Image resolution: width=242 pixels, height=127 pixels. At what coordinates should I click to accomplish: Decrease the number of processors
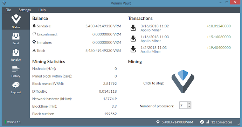[x=189, y=107]
